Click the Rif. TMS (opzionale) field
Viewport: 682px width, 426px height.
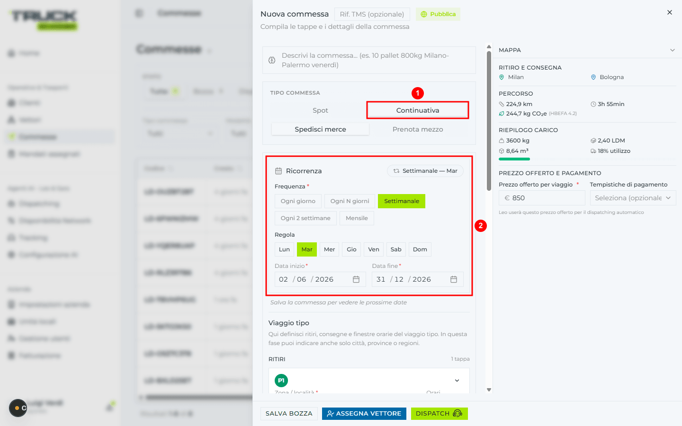[372, 14]
